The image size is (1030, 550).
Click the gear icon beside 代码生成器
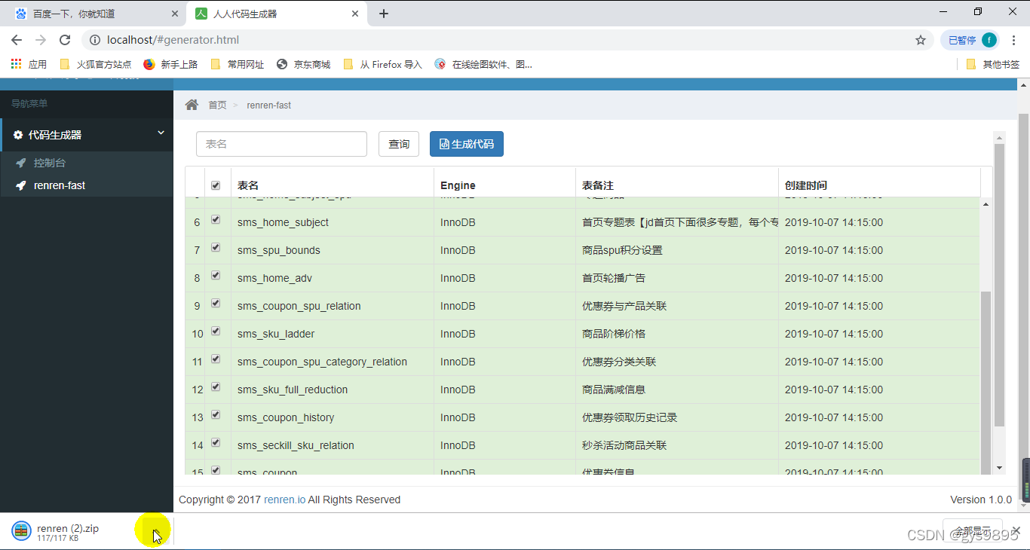coord(18,135)
